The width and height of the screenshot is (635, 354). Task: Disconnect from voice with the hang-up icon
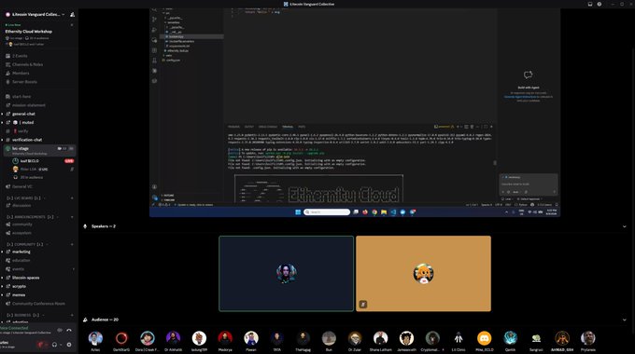pos(69,330)
